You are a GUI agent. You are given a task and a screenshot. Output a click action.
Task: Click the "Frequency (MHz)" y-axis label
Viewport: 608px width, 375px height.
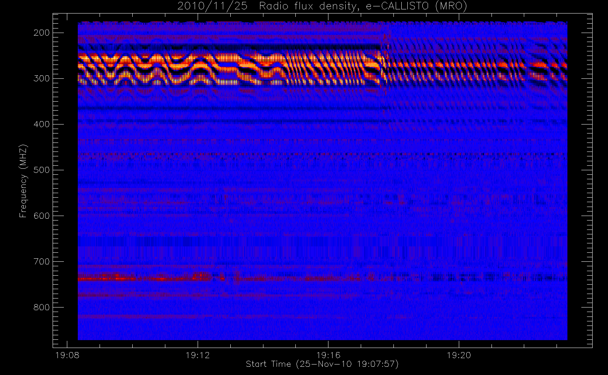pyautogui.click(x=23, y=181)
